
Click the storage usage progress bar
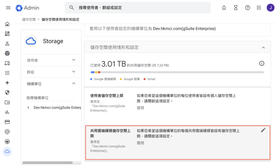coord(177,72)
